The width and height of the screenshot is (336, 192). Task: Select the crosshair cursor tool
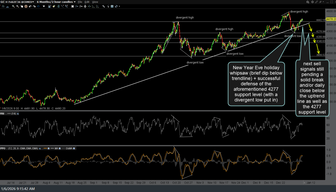tap(26, 6)
